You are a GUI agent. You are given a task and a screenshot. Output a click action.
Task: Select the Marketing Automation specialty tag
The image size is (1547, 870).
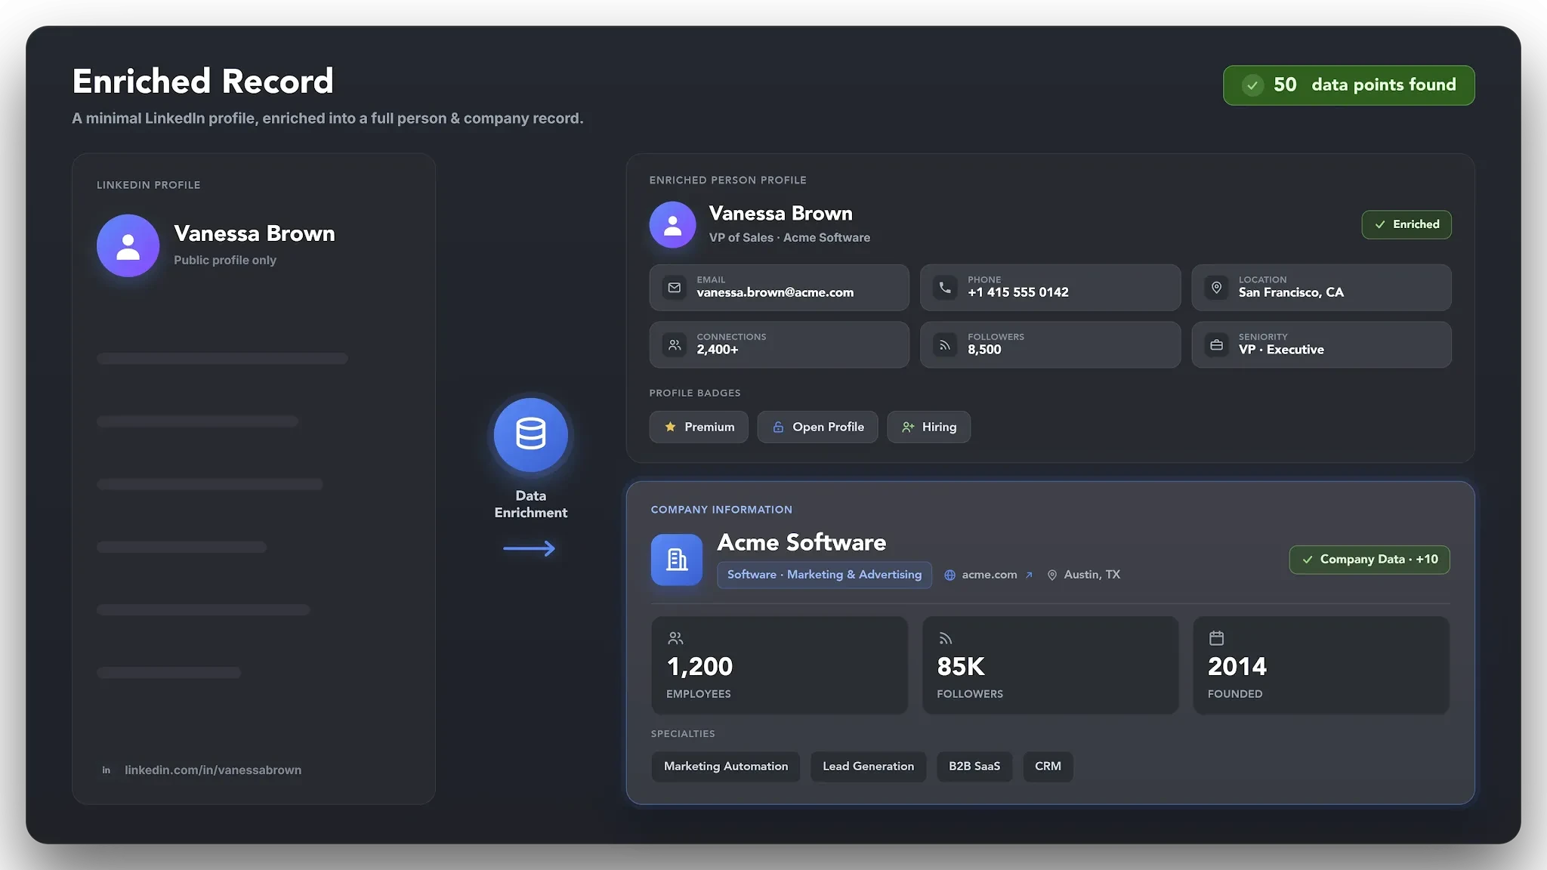point(725,767)
